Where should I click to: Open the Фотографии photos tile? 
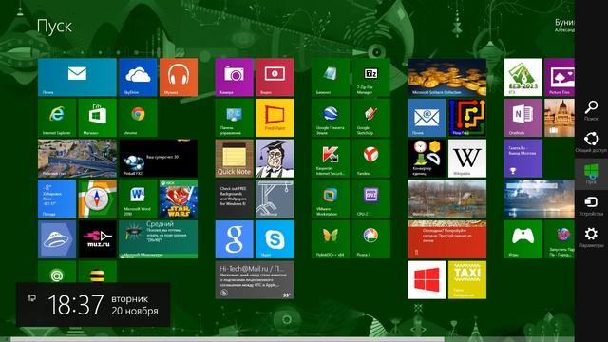(x=447, y=199)
